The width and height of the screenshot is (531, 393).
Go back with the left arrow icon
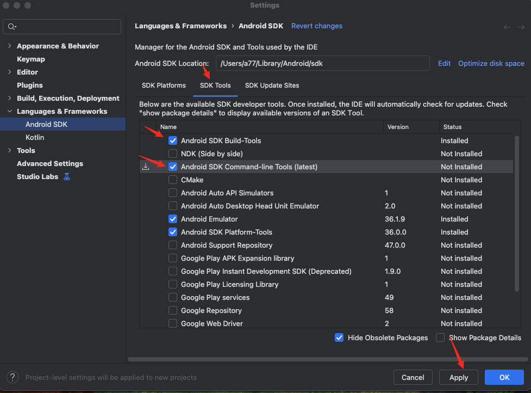(x=507, y=27)
